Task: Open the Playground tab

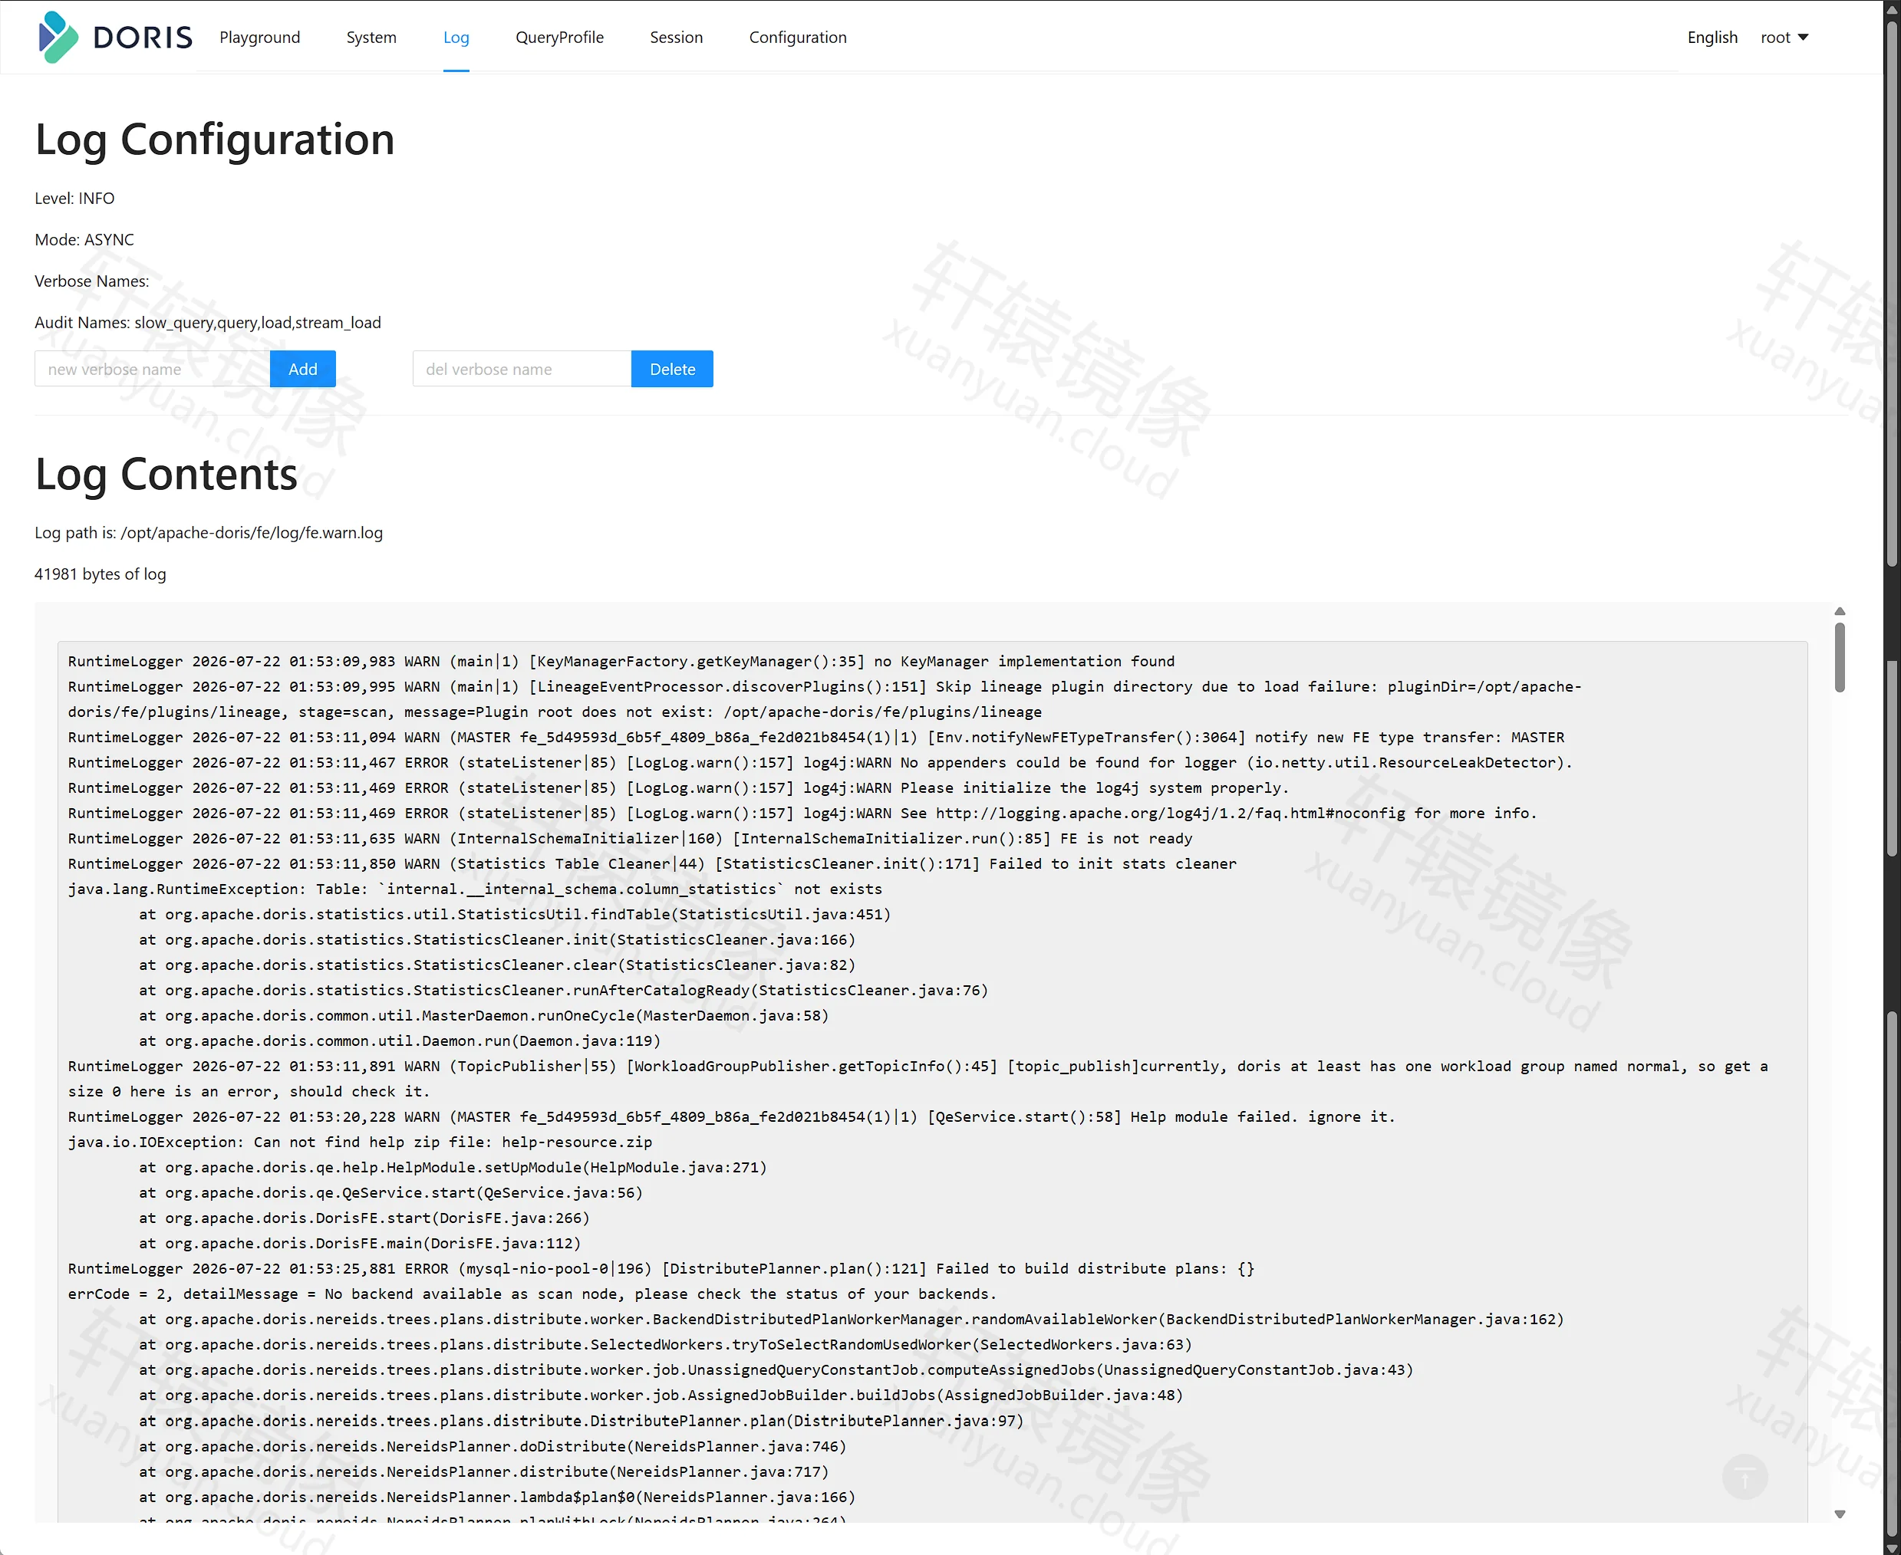Action: click(x=260, y=38)
